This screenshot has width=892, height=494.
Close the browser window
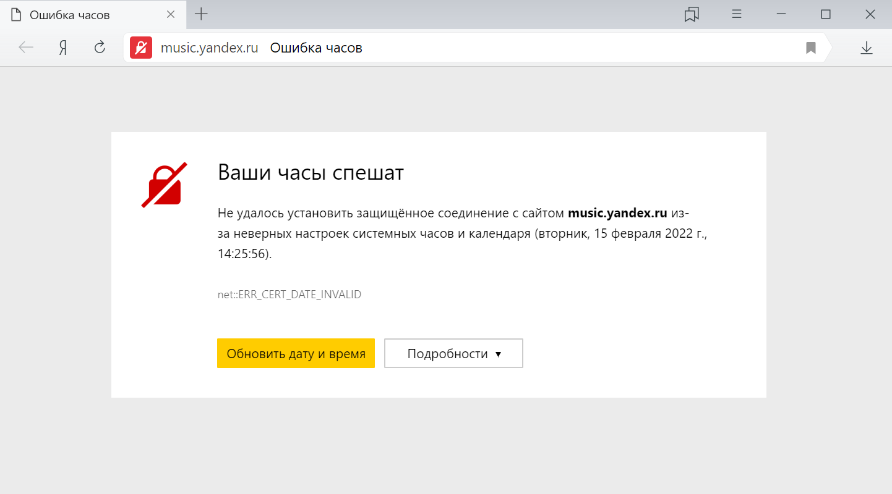(x=870, y=14)
